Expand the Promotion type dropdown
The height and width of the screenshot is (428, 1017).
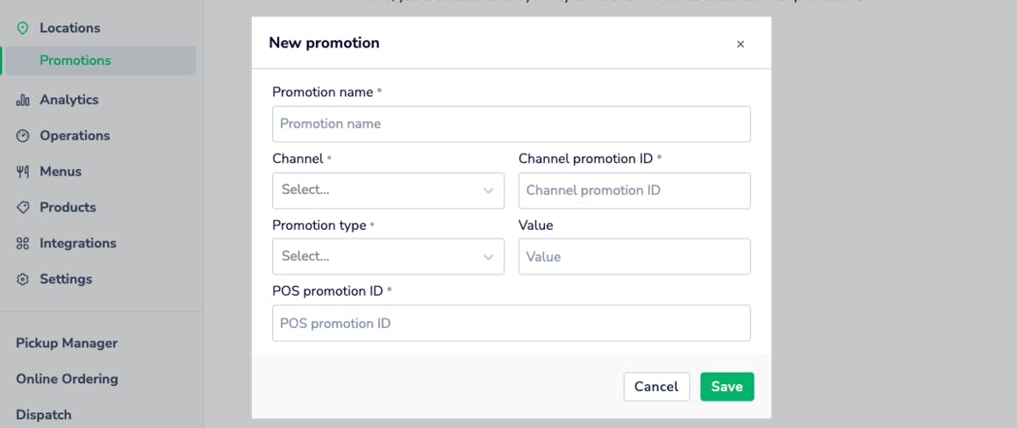coord(388,257)
